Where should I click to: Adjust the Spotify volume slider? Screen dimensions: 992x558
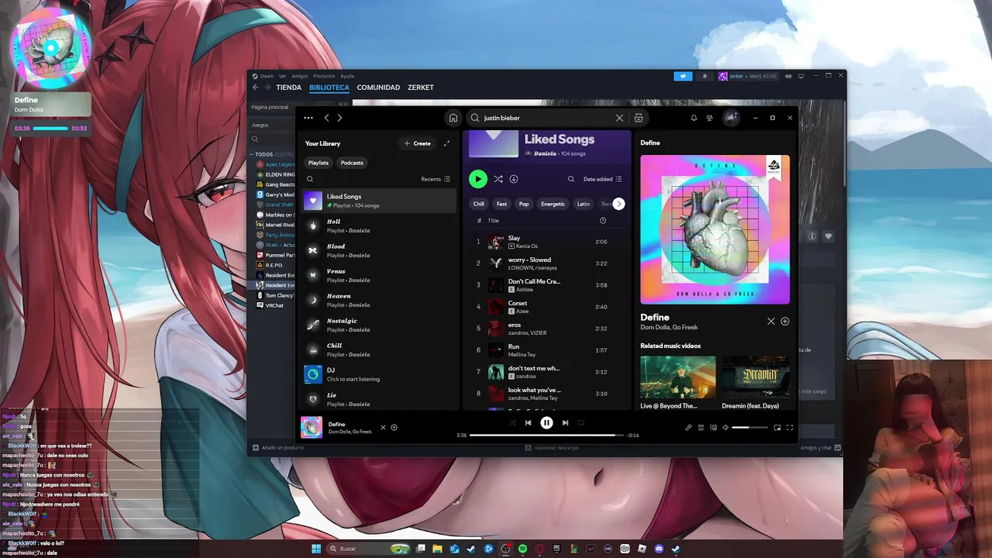(749, 427)
